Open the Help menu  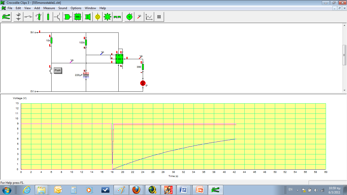pos(103,8)
